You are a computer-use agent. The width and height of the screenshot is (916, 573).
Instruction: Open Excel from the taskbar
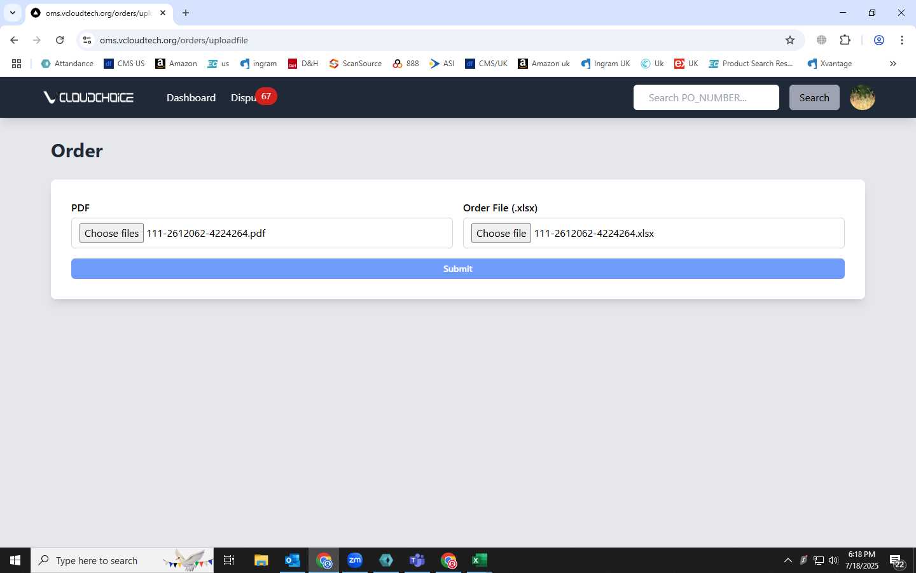pyautogui.click(x=479, y=560)
